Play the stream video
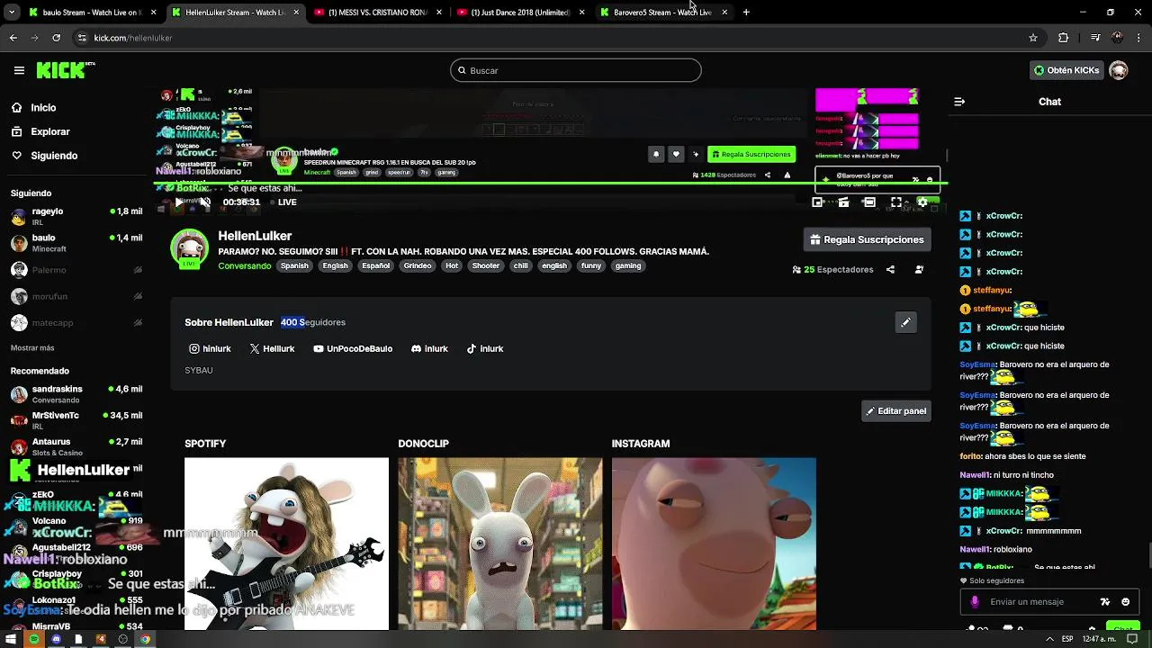This screenshot has width=1152, height=648. click(178, 202)
